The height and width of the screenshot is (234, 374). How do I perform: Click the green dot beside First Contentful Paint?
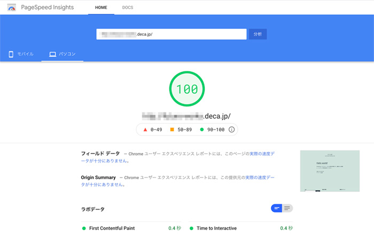84,229
